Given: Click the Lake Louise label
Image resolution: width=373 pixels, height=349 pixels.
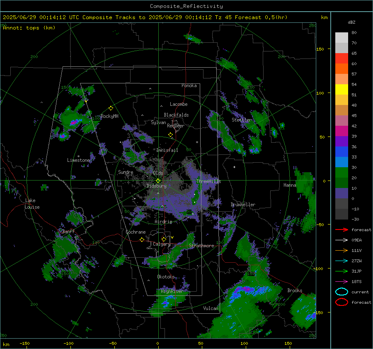Looking at the screenshot, I should [32, 204].
